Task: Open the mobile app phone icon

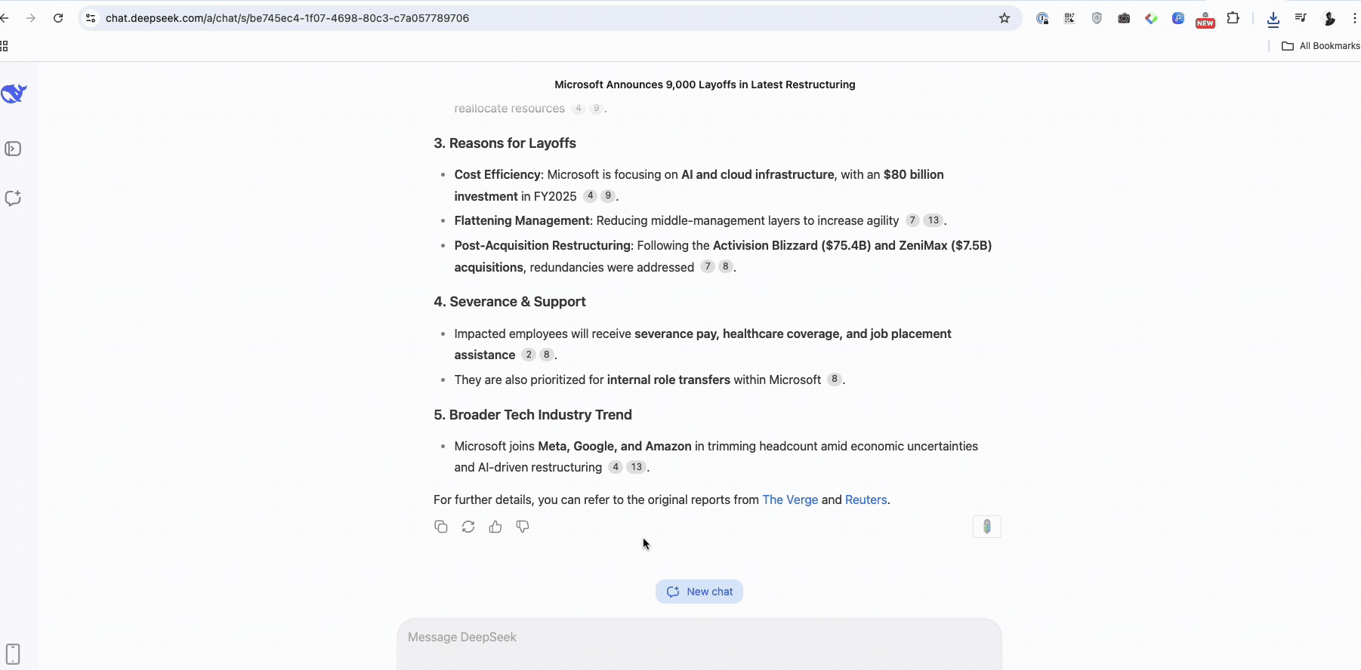Action: pyautogui.click(x=13, y=653)
